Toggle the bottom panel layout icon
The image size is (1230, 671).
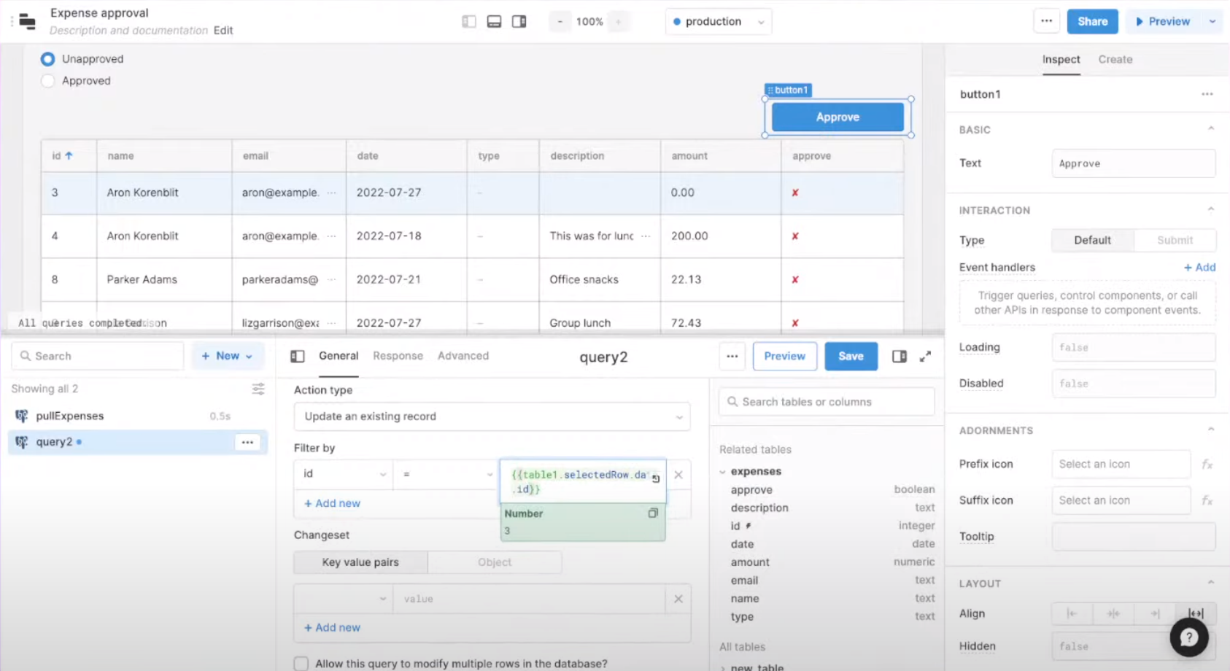coord(494,22)
